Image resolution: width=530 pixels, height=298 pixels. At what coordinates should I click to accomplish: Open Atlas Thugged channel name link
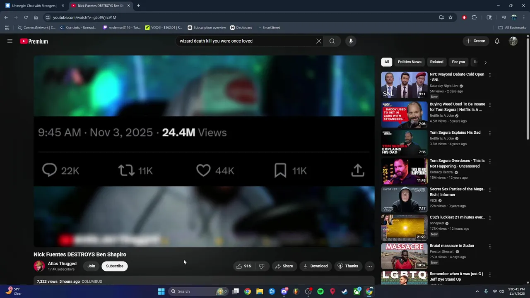[x=62, y=264]
